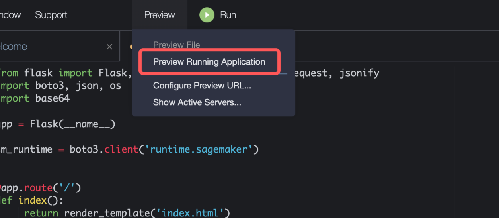
Task: Click the Flask(__name__) assignment line
Action: pos(58,124)
